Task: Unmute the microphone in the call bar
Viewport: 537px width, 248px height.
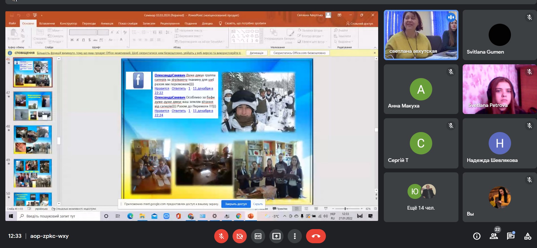Action: tap(221, 236)
